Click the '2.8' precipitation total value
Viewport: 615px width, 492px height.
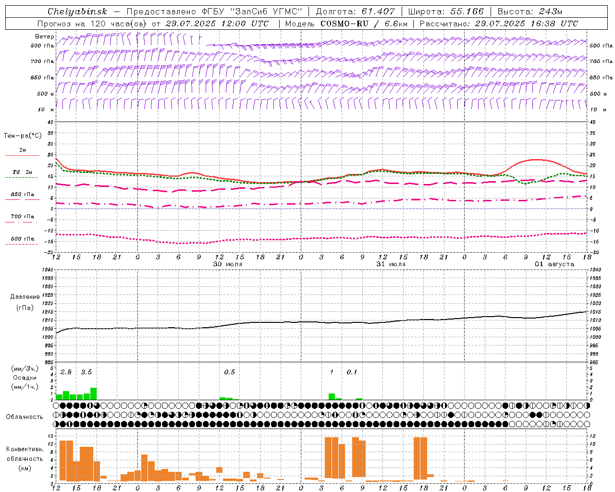pyautogui.click(x=66, y=372)
